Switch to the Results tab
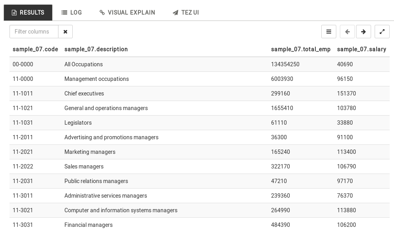The image size is (394, 230). point(28,13)
